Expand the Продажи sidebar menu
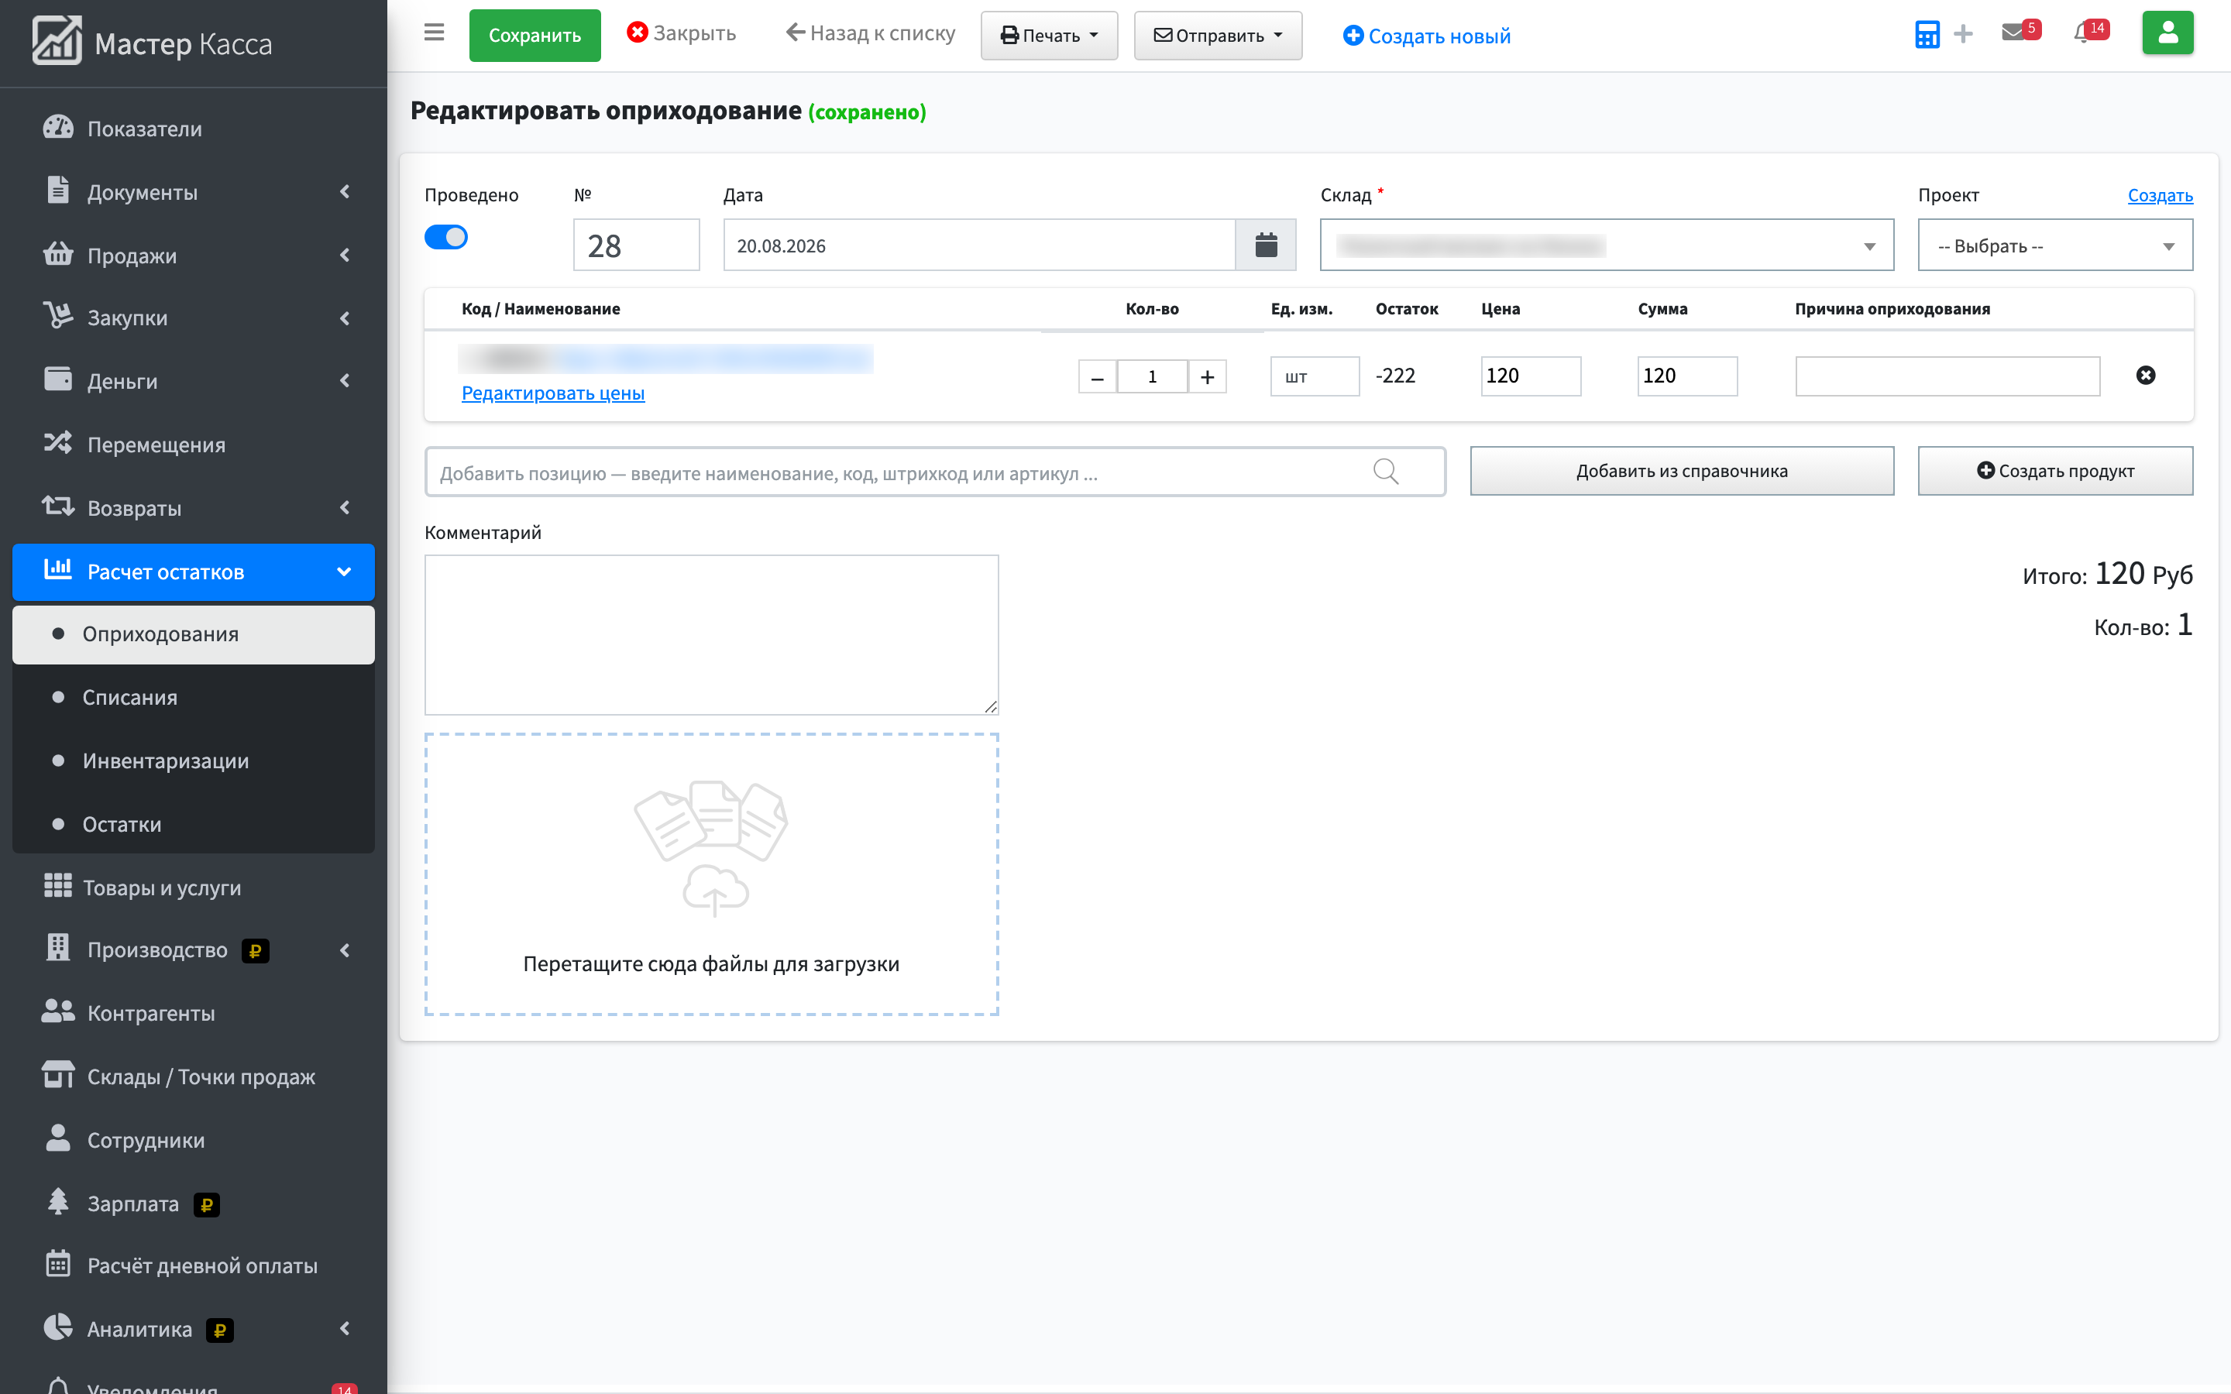 coord(194,256)
